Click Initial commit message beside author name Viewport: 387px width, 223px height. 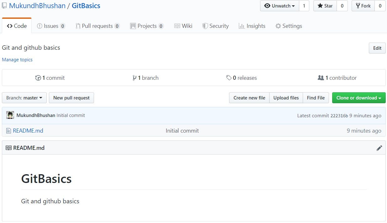[x=71, y=115]
